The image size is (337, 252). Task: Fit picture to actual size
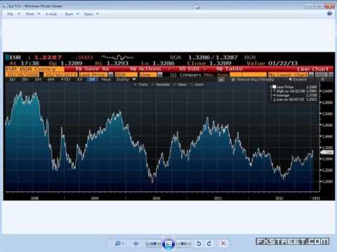(136, 244)
